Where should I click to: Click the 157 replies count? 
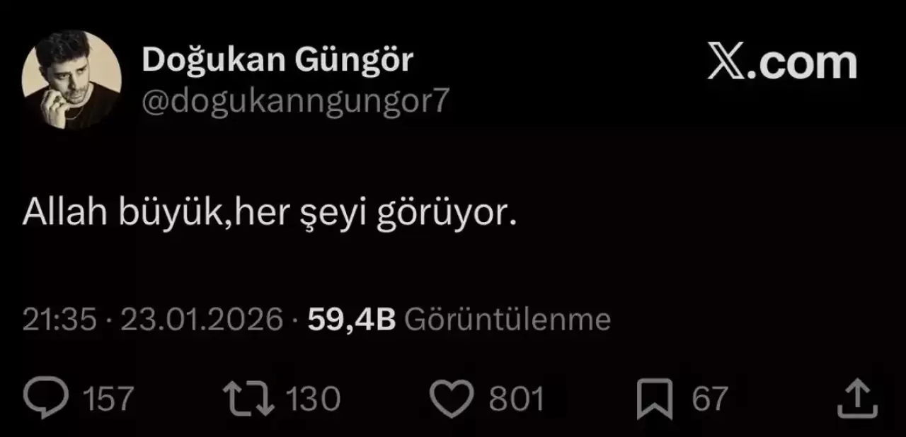pyautogui.click(x=108, y=400)
